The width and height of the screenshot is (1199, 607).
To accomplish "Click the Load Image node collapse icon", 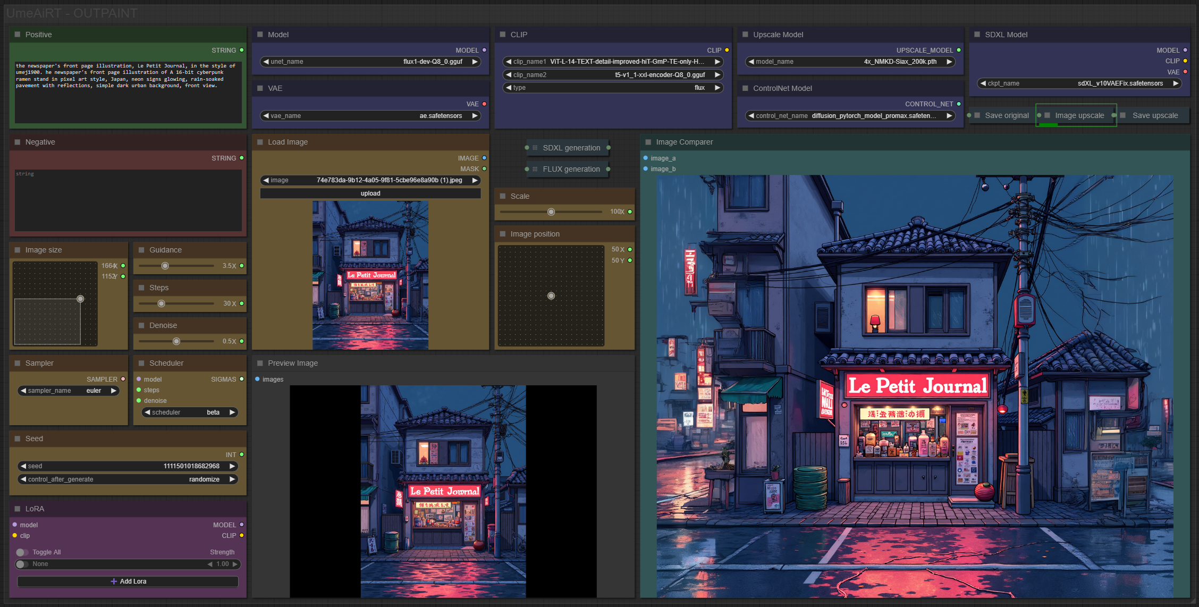I will (x=260, y=142).
